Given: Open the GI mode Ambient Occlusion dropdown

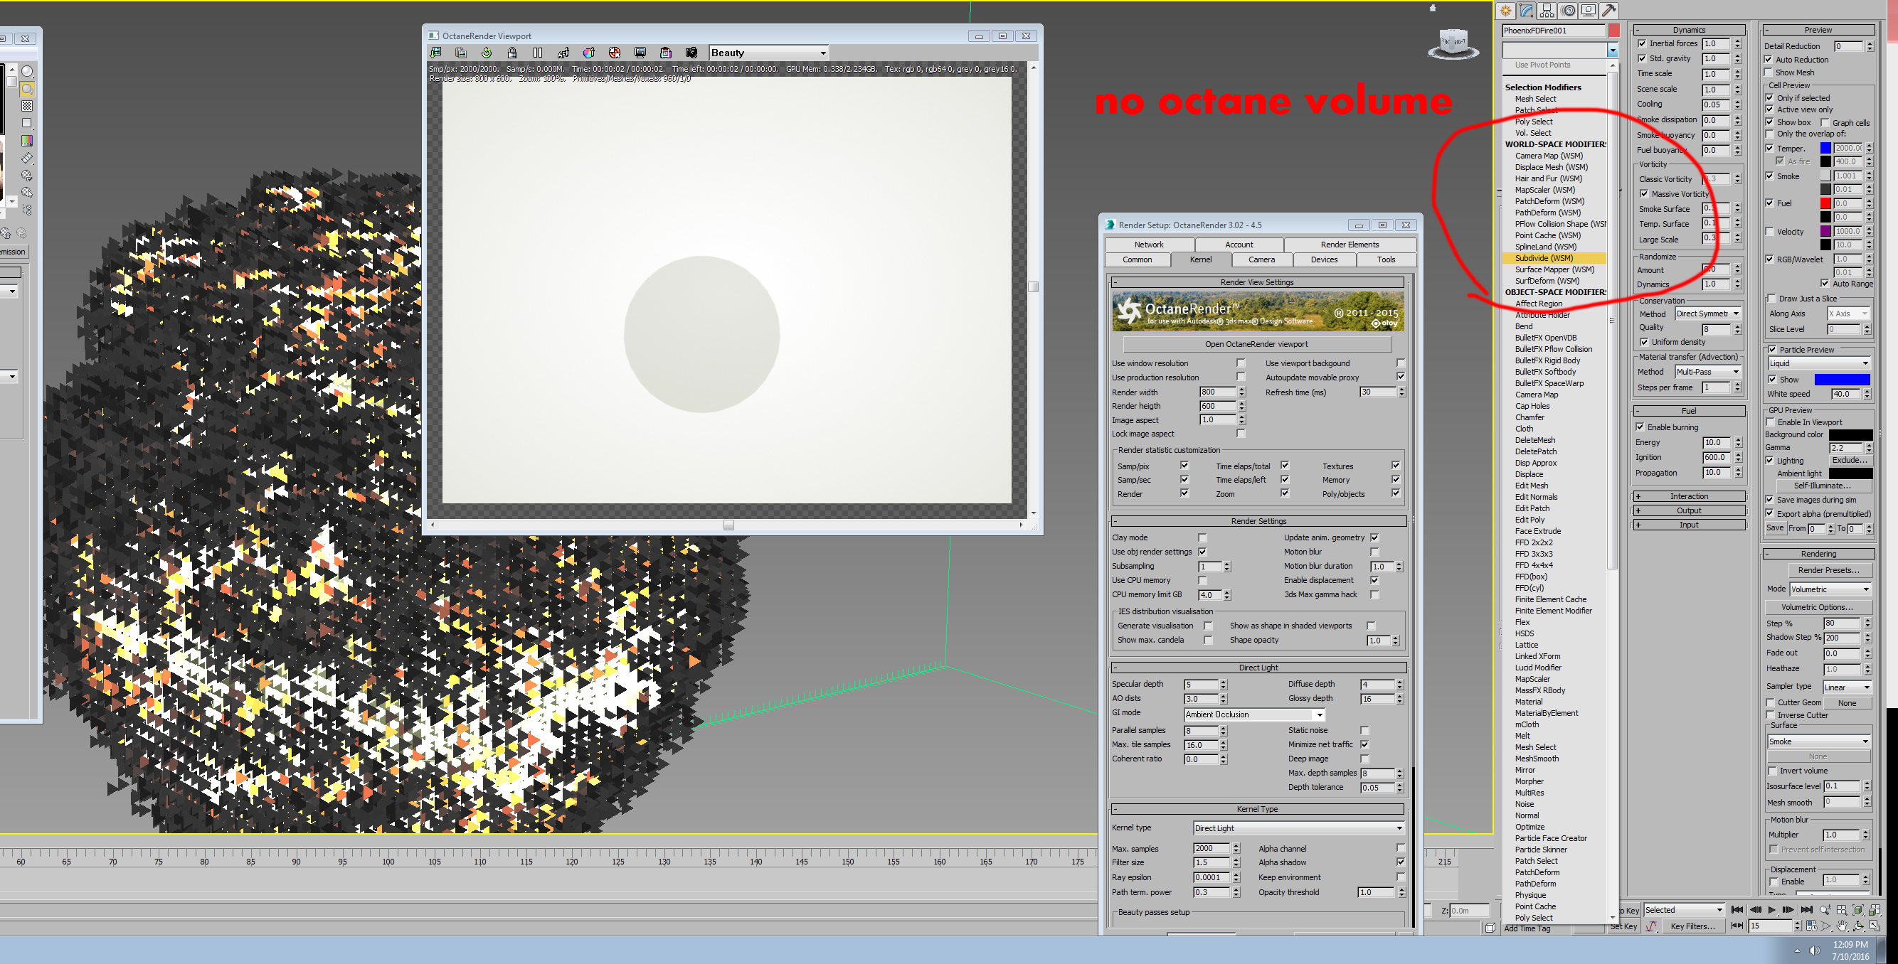Looking at the screenshot, I should pyautogui.click(x=1254, y=714).
